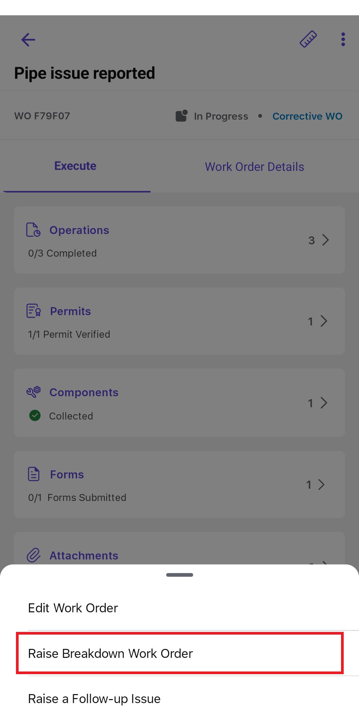The width and height of the screenshot is (359, 728).
Task: Tap the back arrow icon
Action: (28, 40)
